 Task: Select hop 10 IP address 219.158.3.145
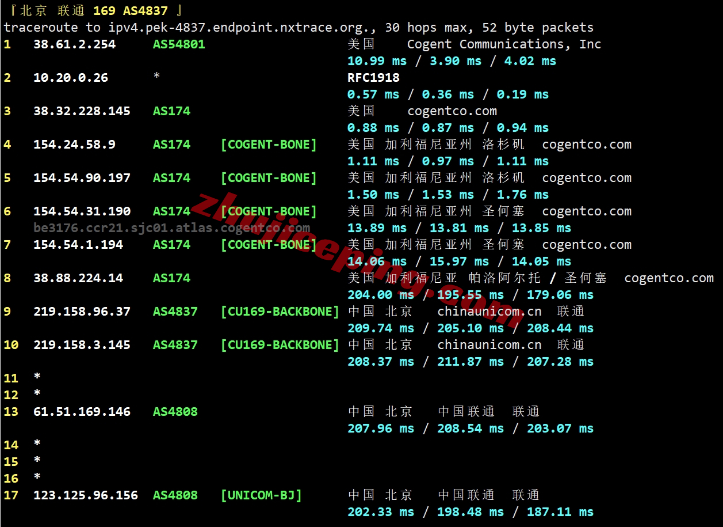(x=82, y=345)
